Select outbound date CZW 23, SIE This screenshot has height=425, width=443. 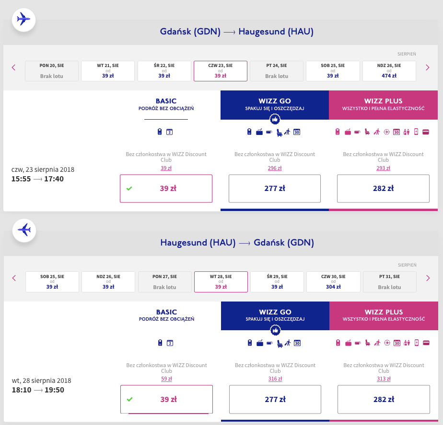click(x=221, y=71)
